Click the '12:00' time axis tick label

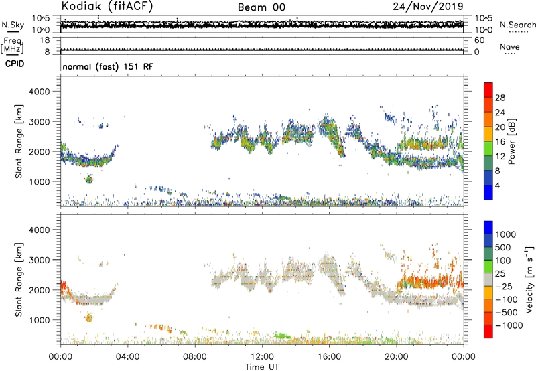coord(262,357)
